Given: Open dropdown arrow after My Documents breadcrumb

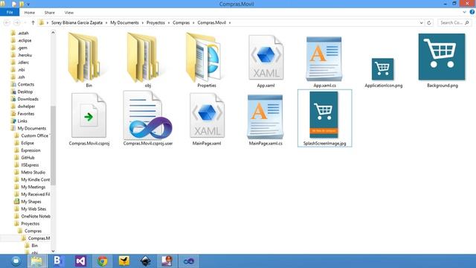Looking at the screenshot, I should point(142,23).
